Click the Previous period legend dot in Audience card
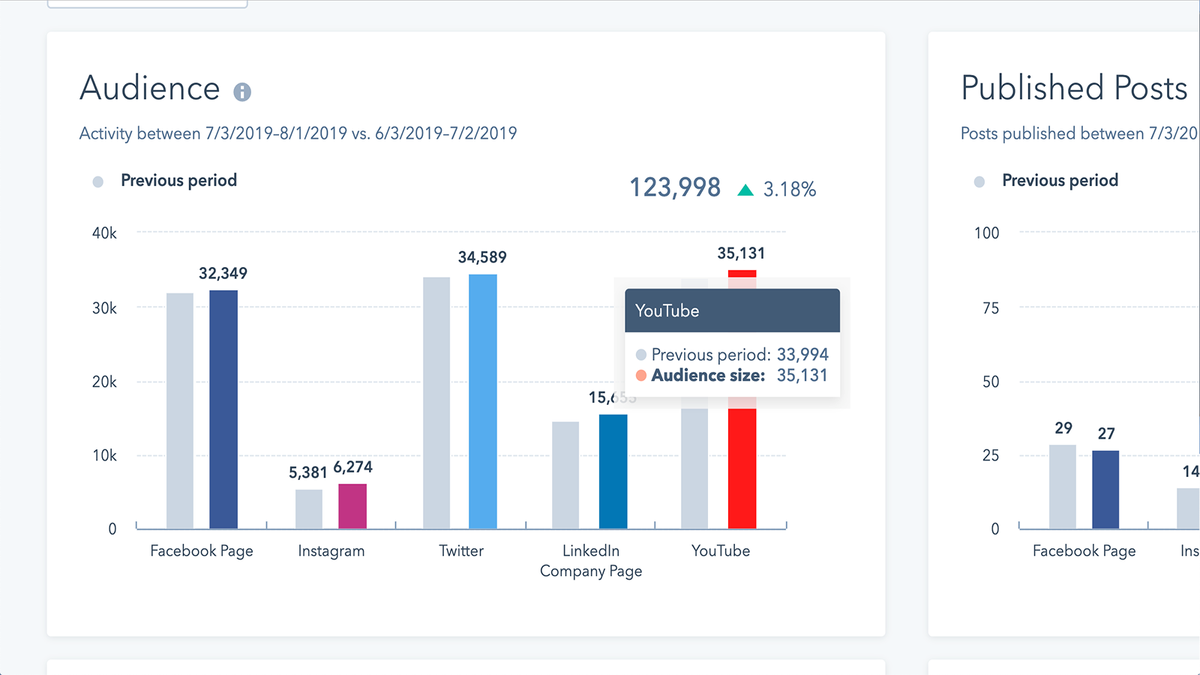The height and width of the screenshot is (675, 1200). [98, 180]
